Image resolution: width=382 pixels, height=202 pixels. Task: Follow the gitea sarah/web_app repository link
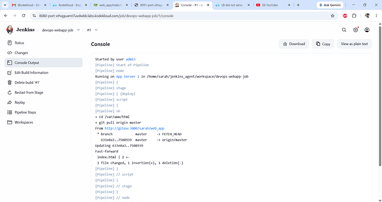(135, 129)
